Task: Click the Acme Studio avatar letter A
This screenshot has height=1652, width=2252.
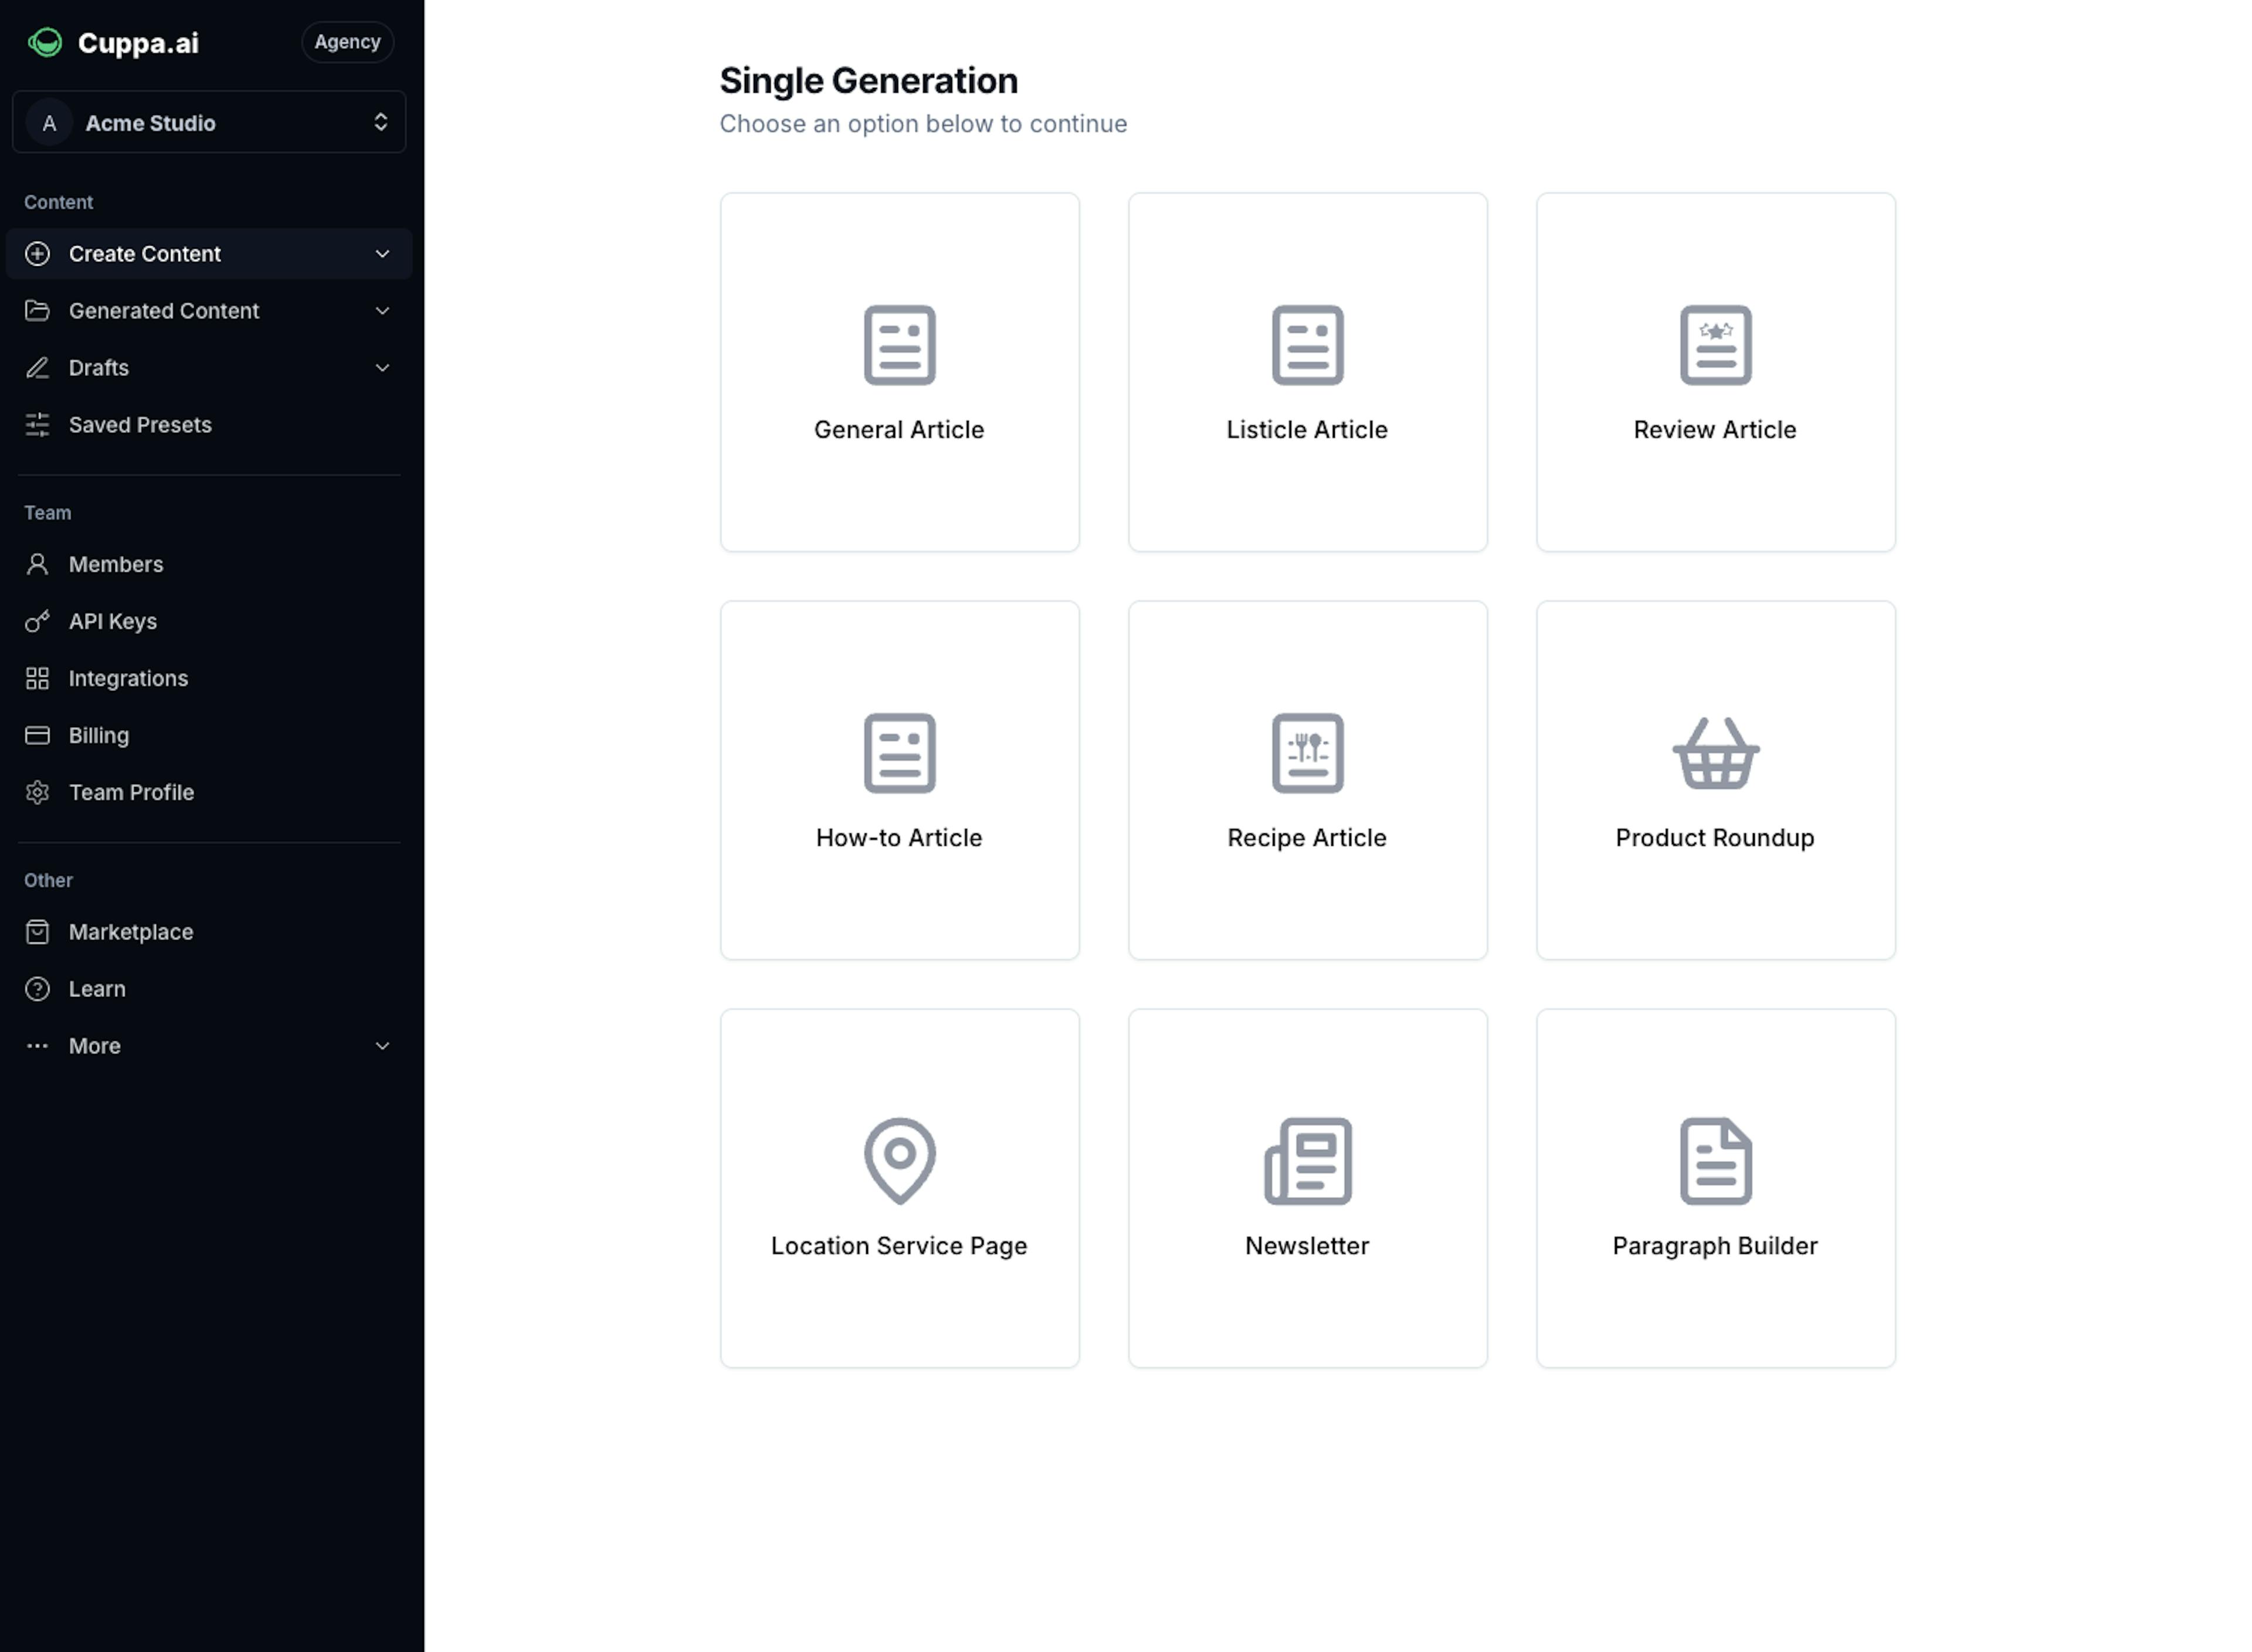Action: click(x=49, y=123)
